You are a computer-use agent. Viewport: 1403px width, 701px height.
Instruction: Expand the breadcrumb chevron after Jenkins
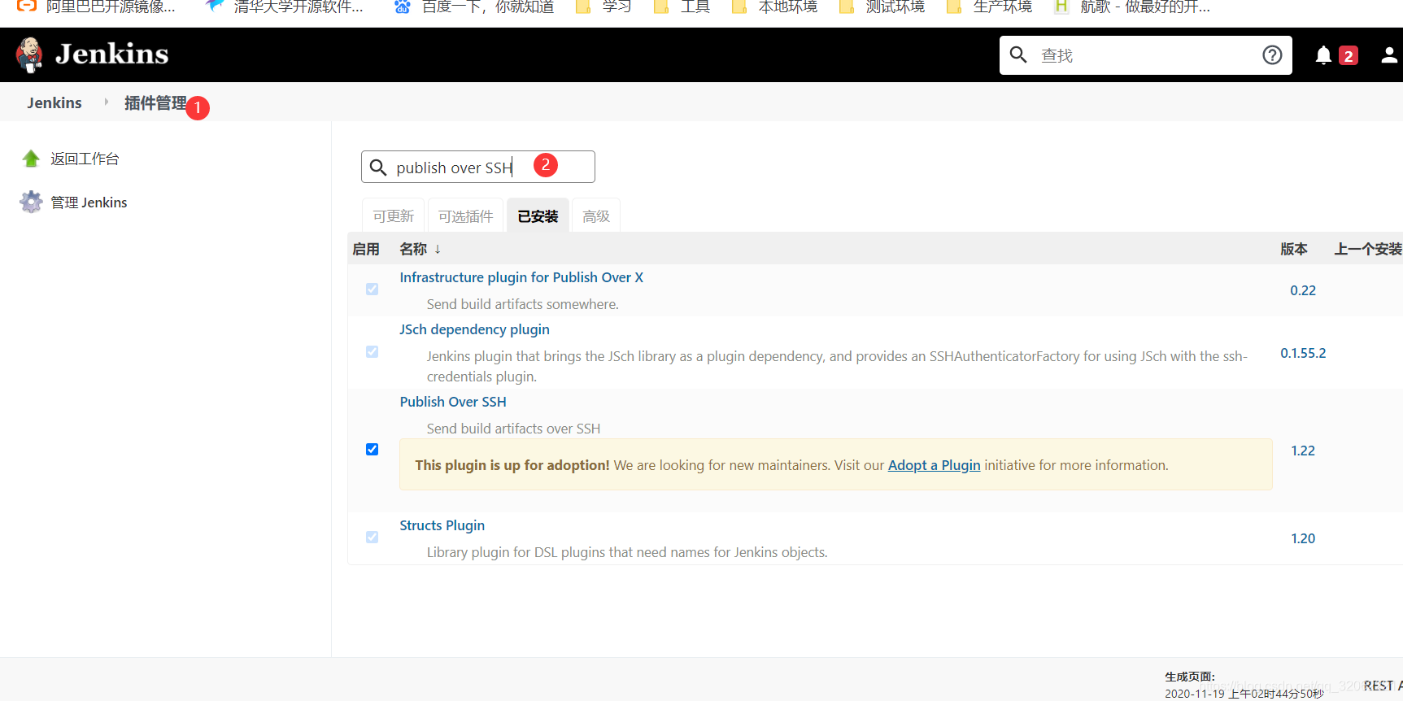[x=106, y=102]
